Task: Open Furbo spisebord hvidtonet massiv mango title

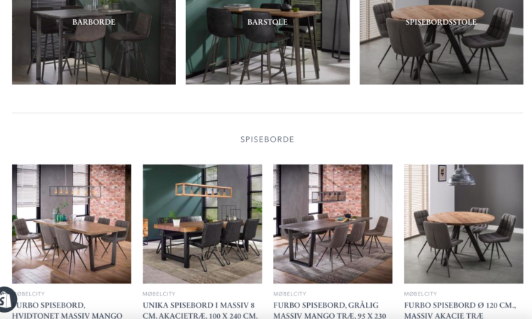Action: (67, 310)
